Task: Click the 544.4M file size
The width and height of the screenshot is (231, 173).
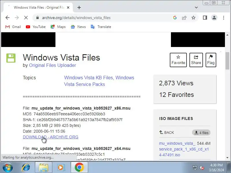Action: click(204, 143)
